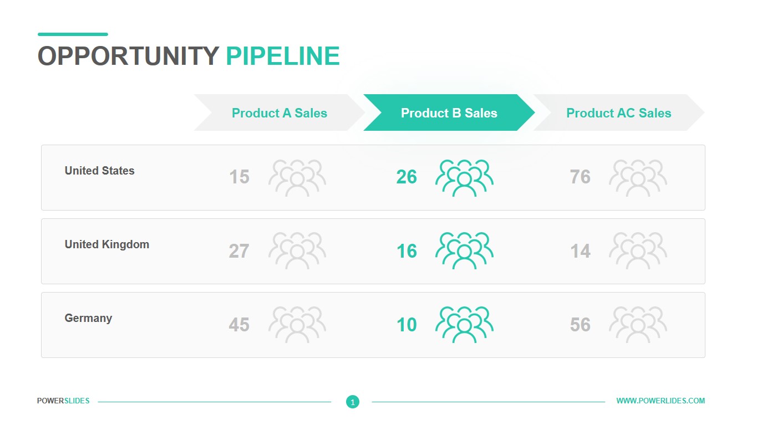Click the Germany Product A people icon
This screenshot has height=425, width=757.
[x=297, y=325]
